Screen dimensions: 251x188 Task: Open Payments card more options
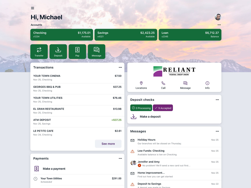120,158
